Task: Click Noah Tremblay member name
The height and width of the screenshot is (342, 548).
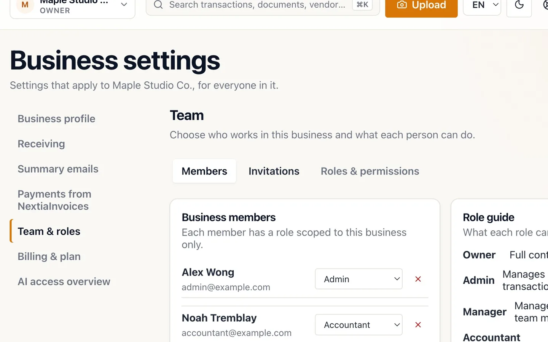Action: point(219,318)
